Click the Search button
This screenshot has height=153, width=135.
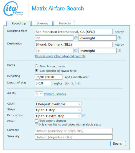118,144
